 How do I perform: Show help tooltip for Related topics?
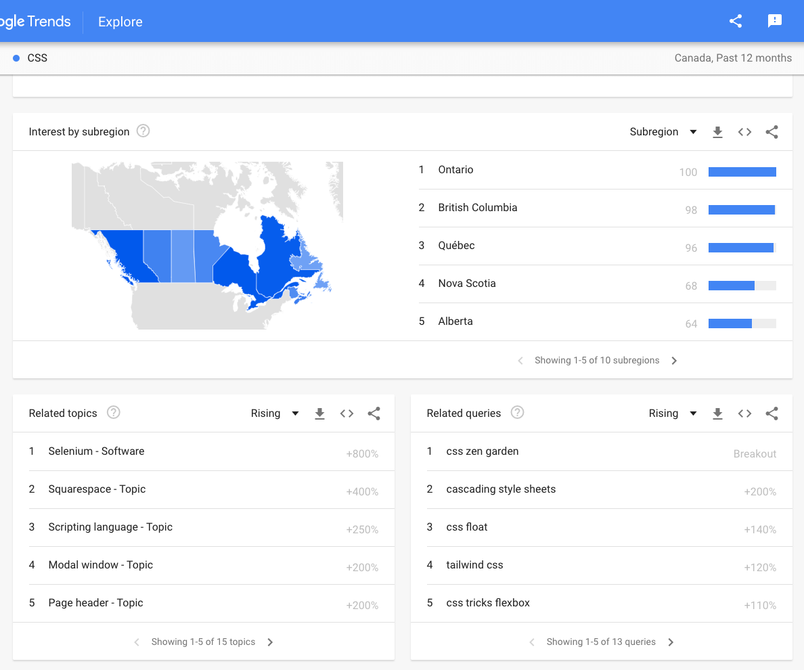click(x=114, y=413)
